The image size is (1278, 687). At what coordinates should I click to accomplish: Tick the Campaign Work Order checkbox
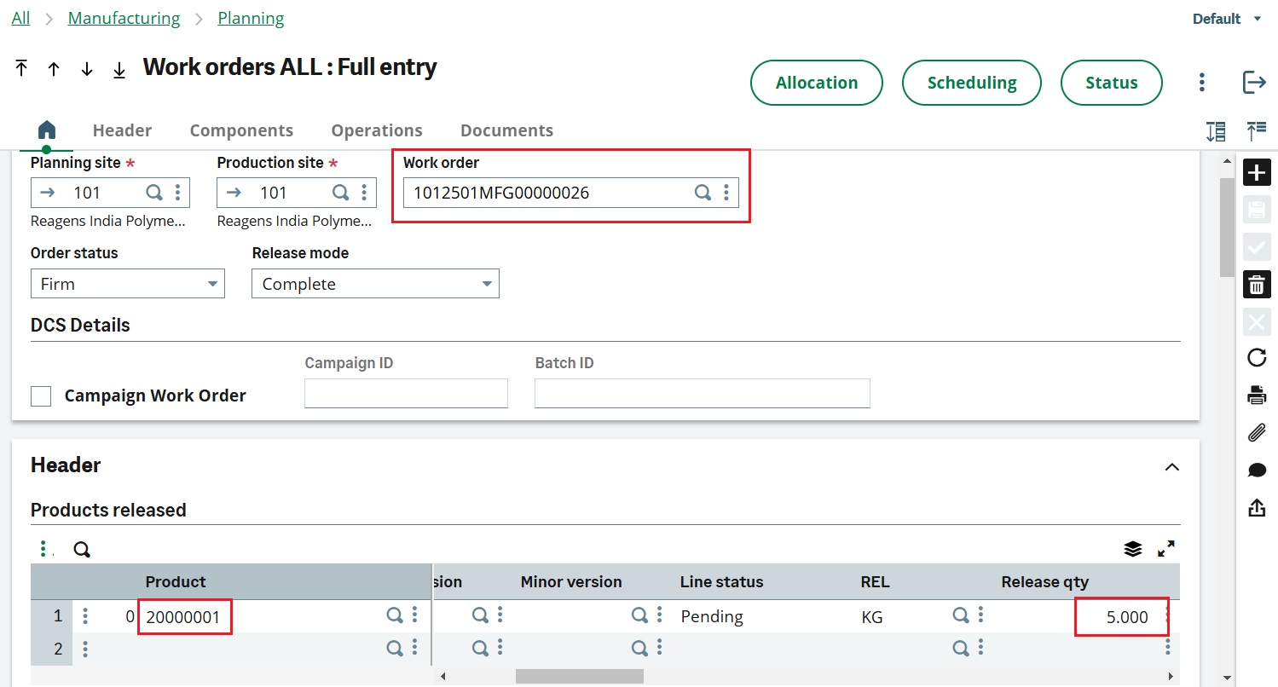41,396
